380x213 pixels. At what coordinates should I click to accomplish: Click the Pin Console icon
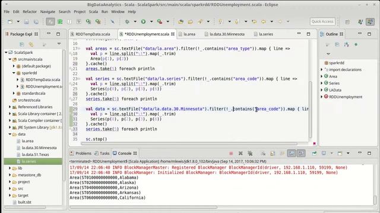pyautogui.click(x=314, y=153)
